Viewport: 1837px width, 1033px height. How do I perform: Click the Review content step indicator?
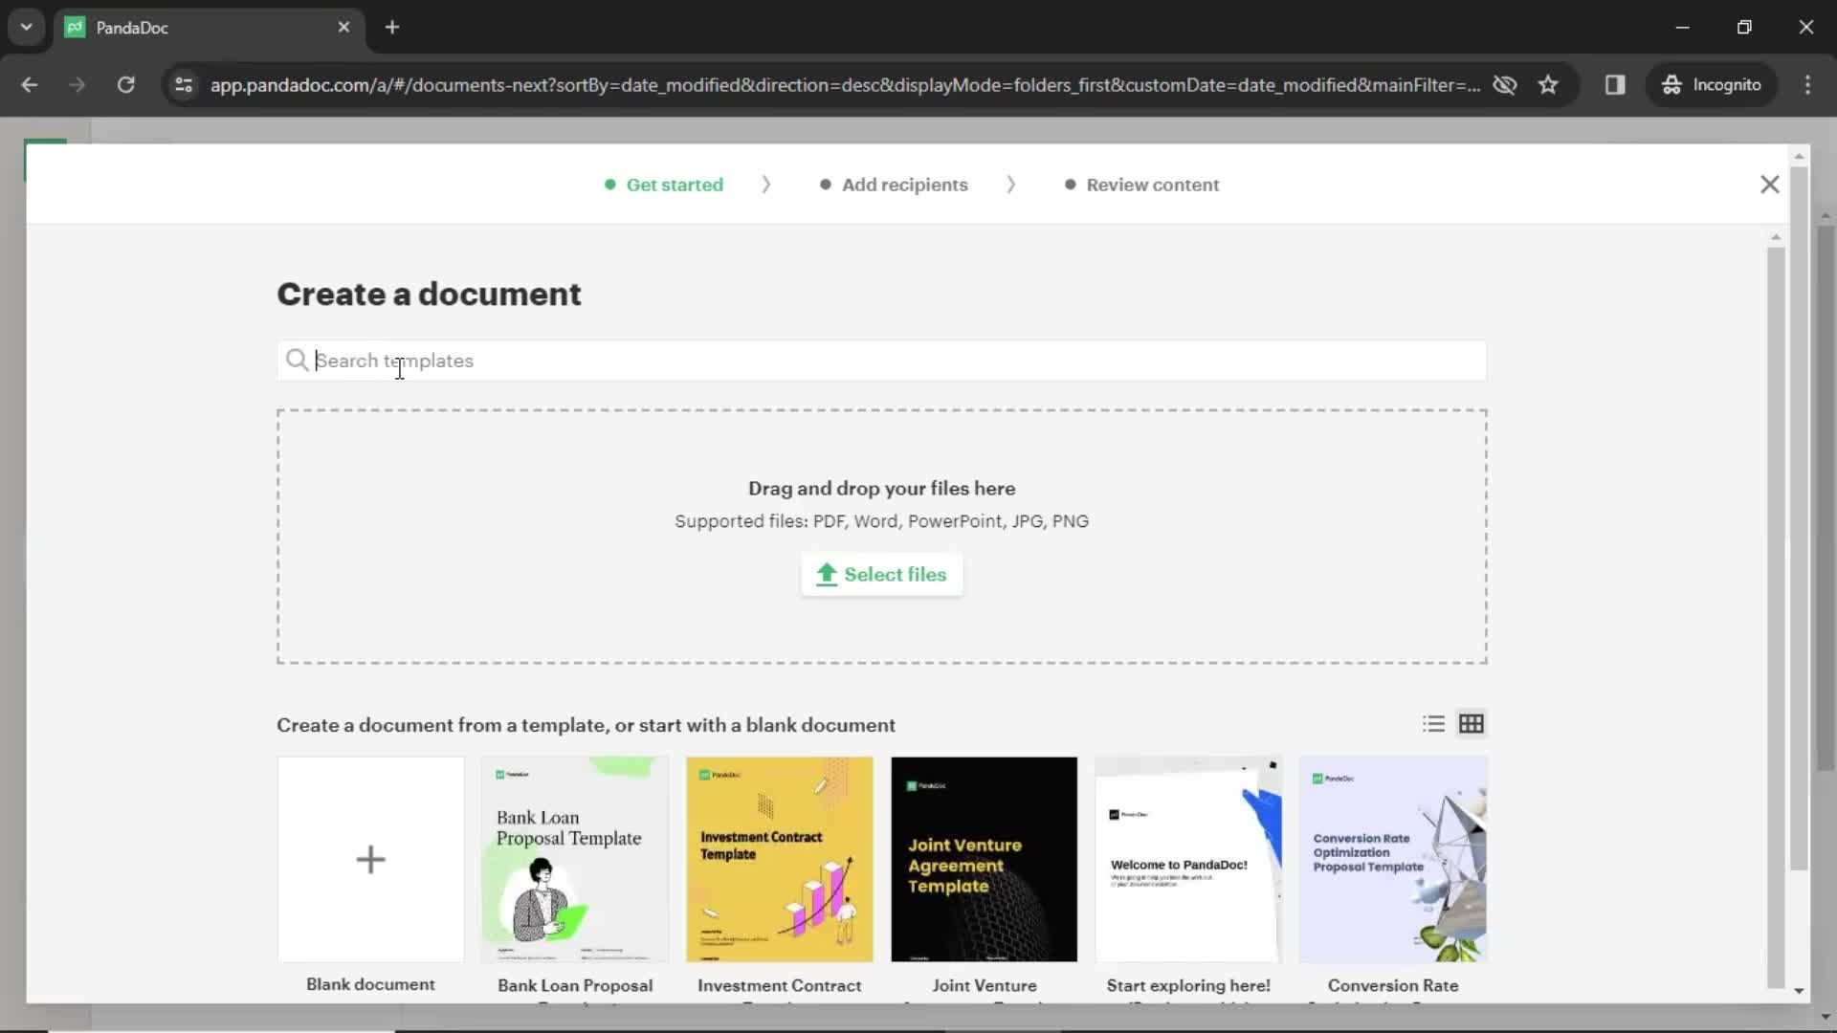tap(1152, 185)
